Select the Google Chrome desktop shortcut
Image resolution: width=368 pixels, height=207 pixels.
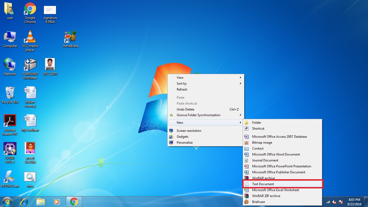point(30,13)
